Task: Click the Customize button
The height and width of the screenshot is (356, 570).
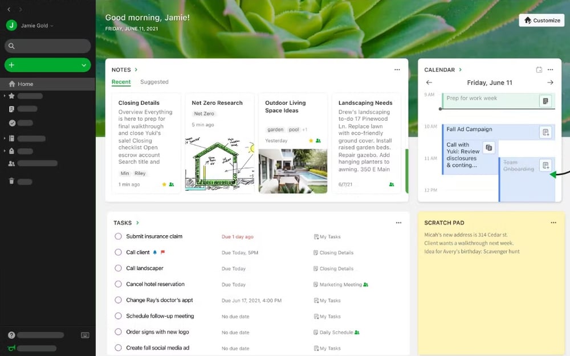Action: coord(541,21)
